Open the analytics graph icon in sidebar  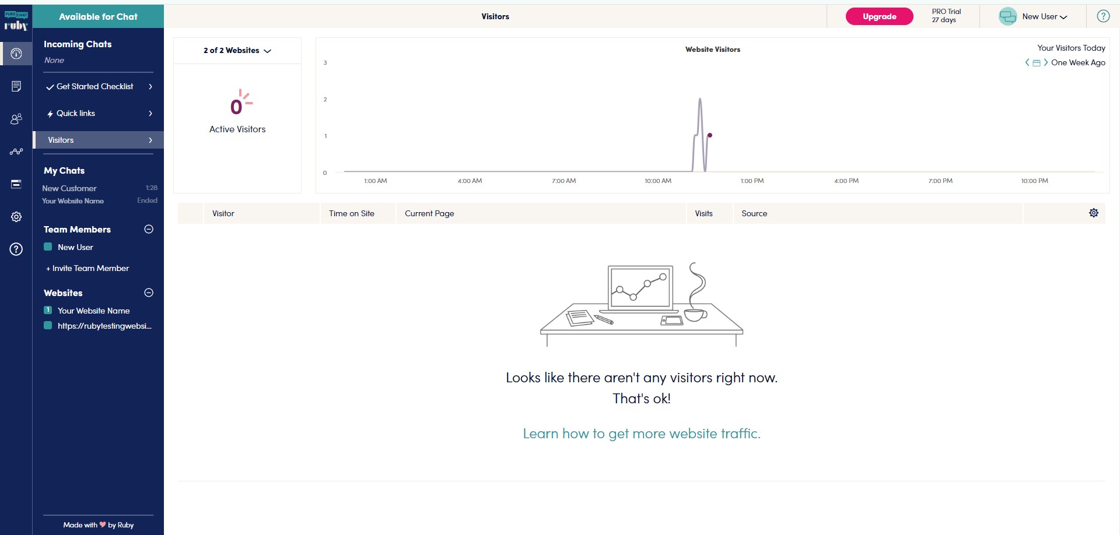tap(16, 152)
